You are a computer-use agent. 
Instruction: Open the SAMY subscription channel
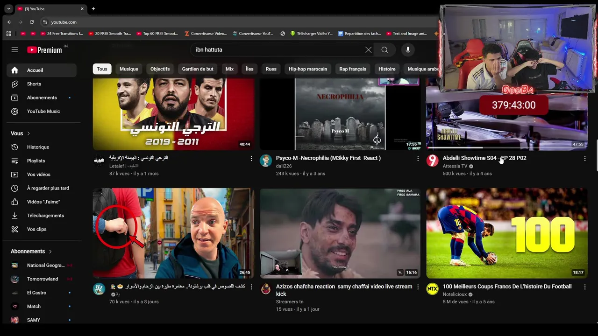point(42,320)
